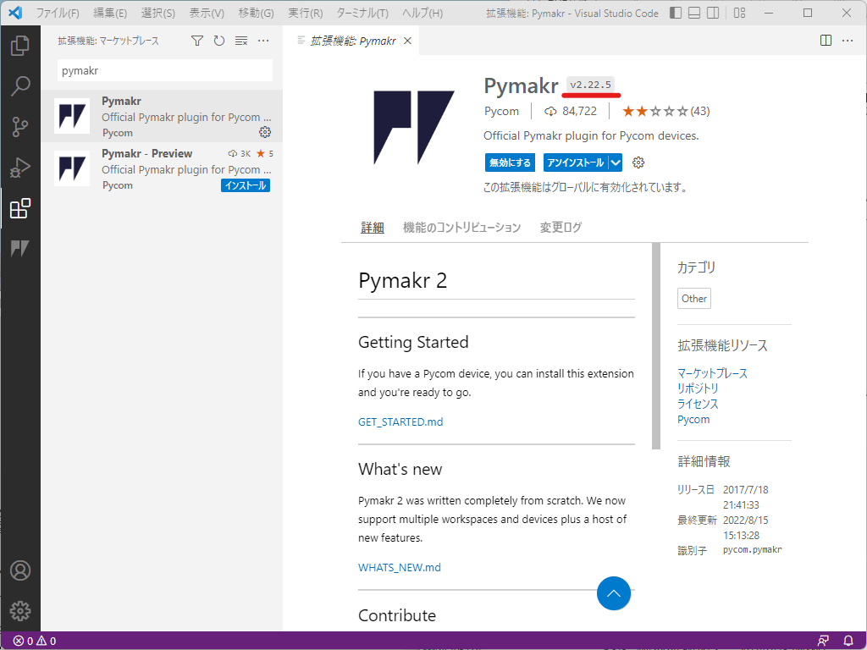Select the Pymakr extension in results list
The image size is (867, 650).
(x=162, y=116)
